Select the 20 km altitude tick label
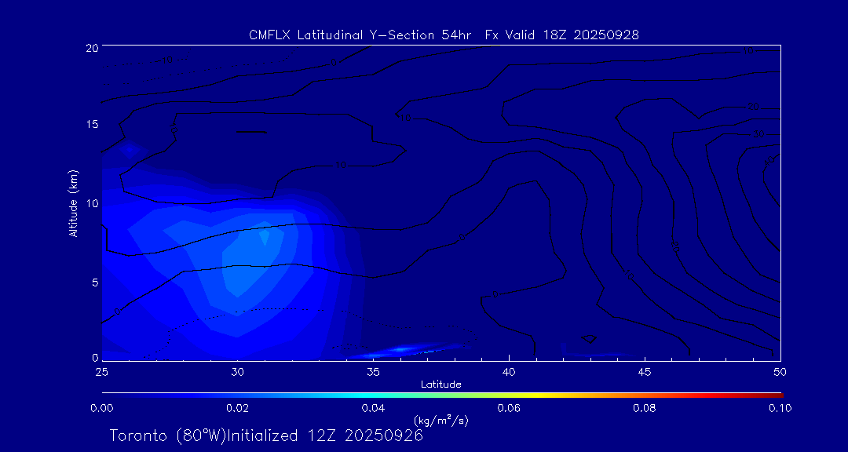Screen dimensions: 848x452 [90, 48]
